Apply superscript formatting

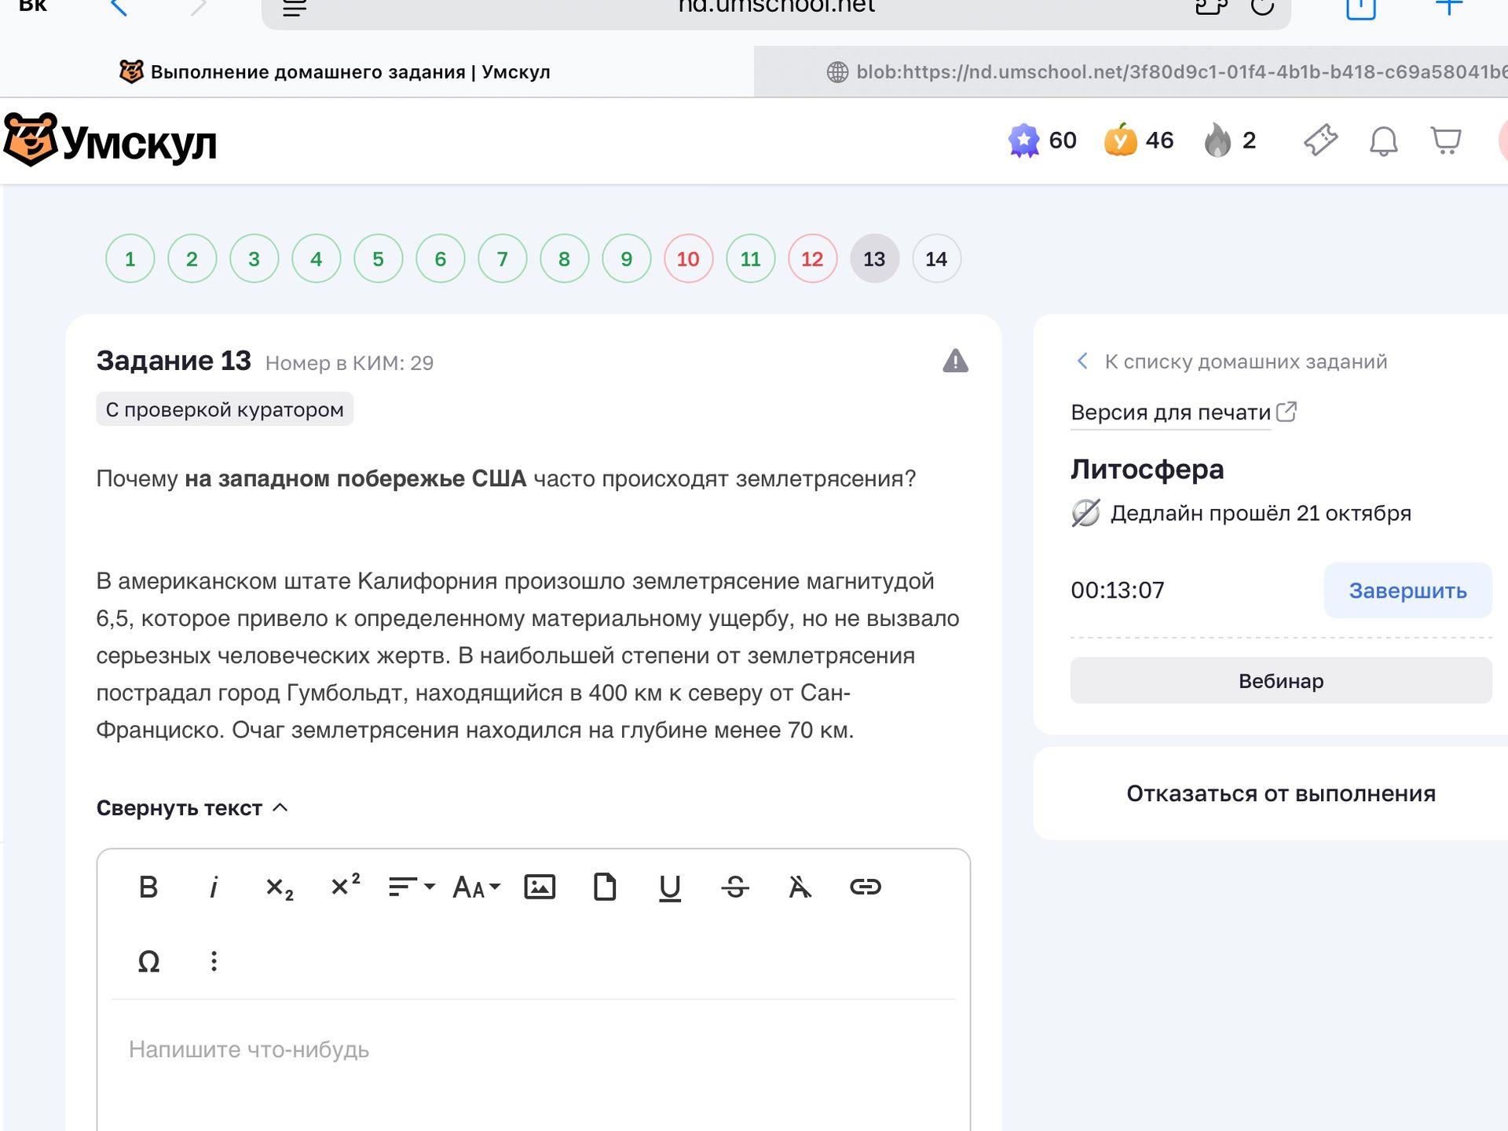tap(345, 885)
